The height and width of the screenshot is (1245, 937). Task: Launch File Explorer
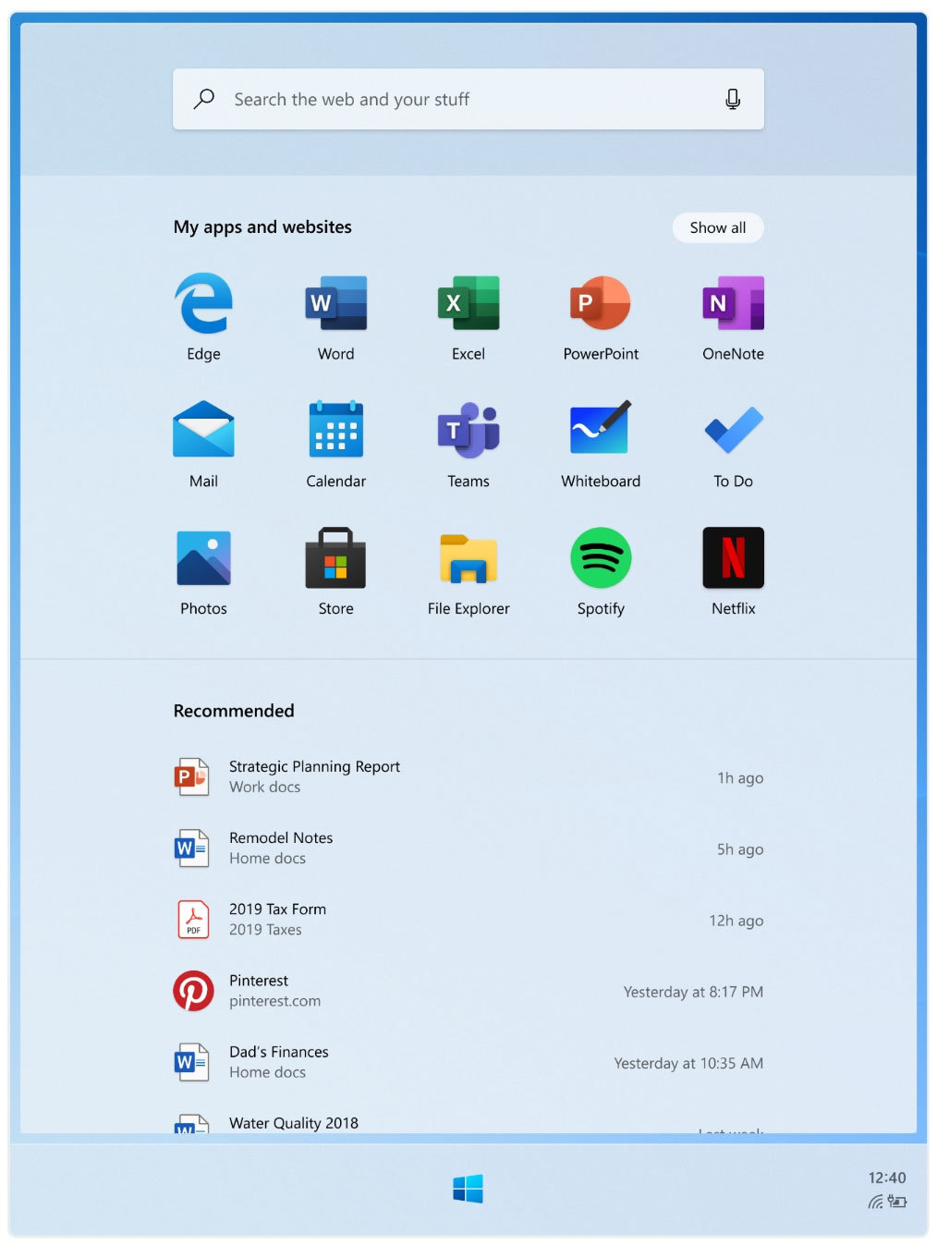[x=468, y=558]
